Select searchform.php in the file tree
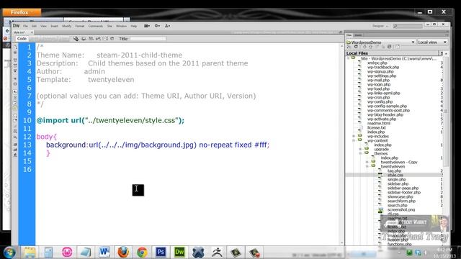Screen dimensions: 461x259 pyautogui.click(x=401, y=201)
